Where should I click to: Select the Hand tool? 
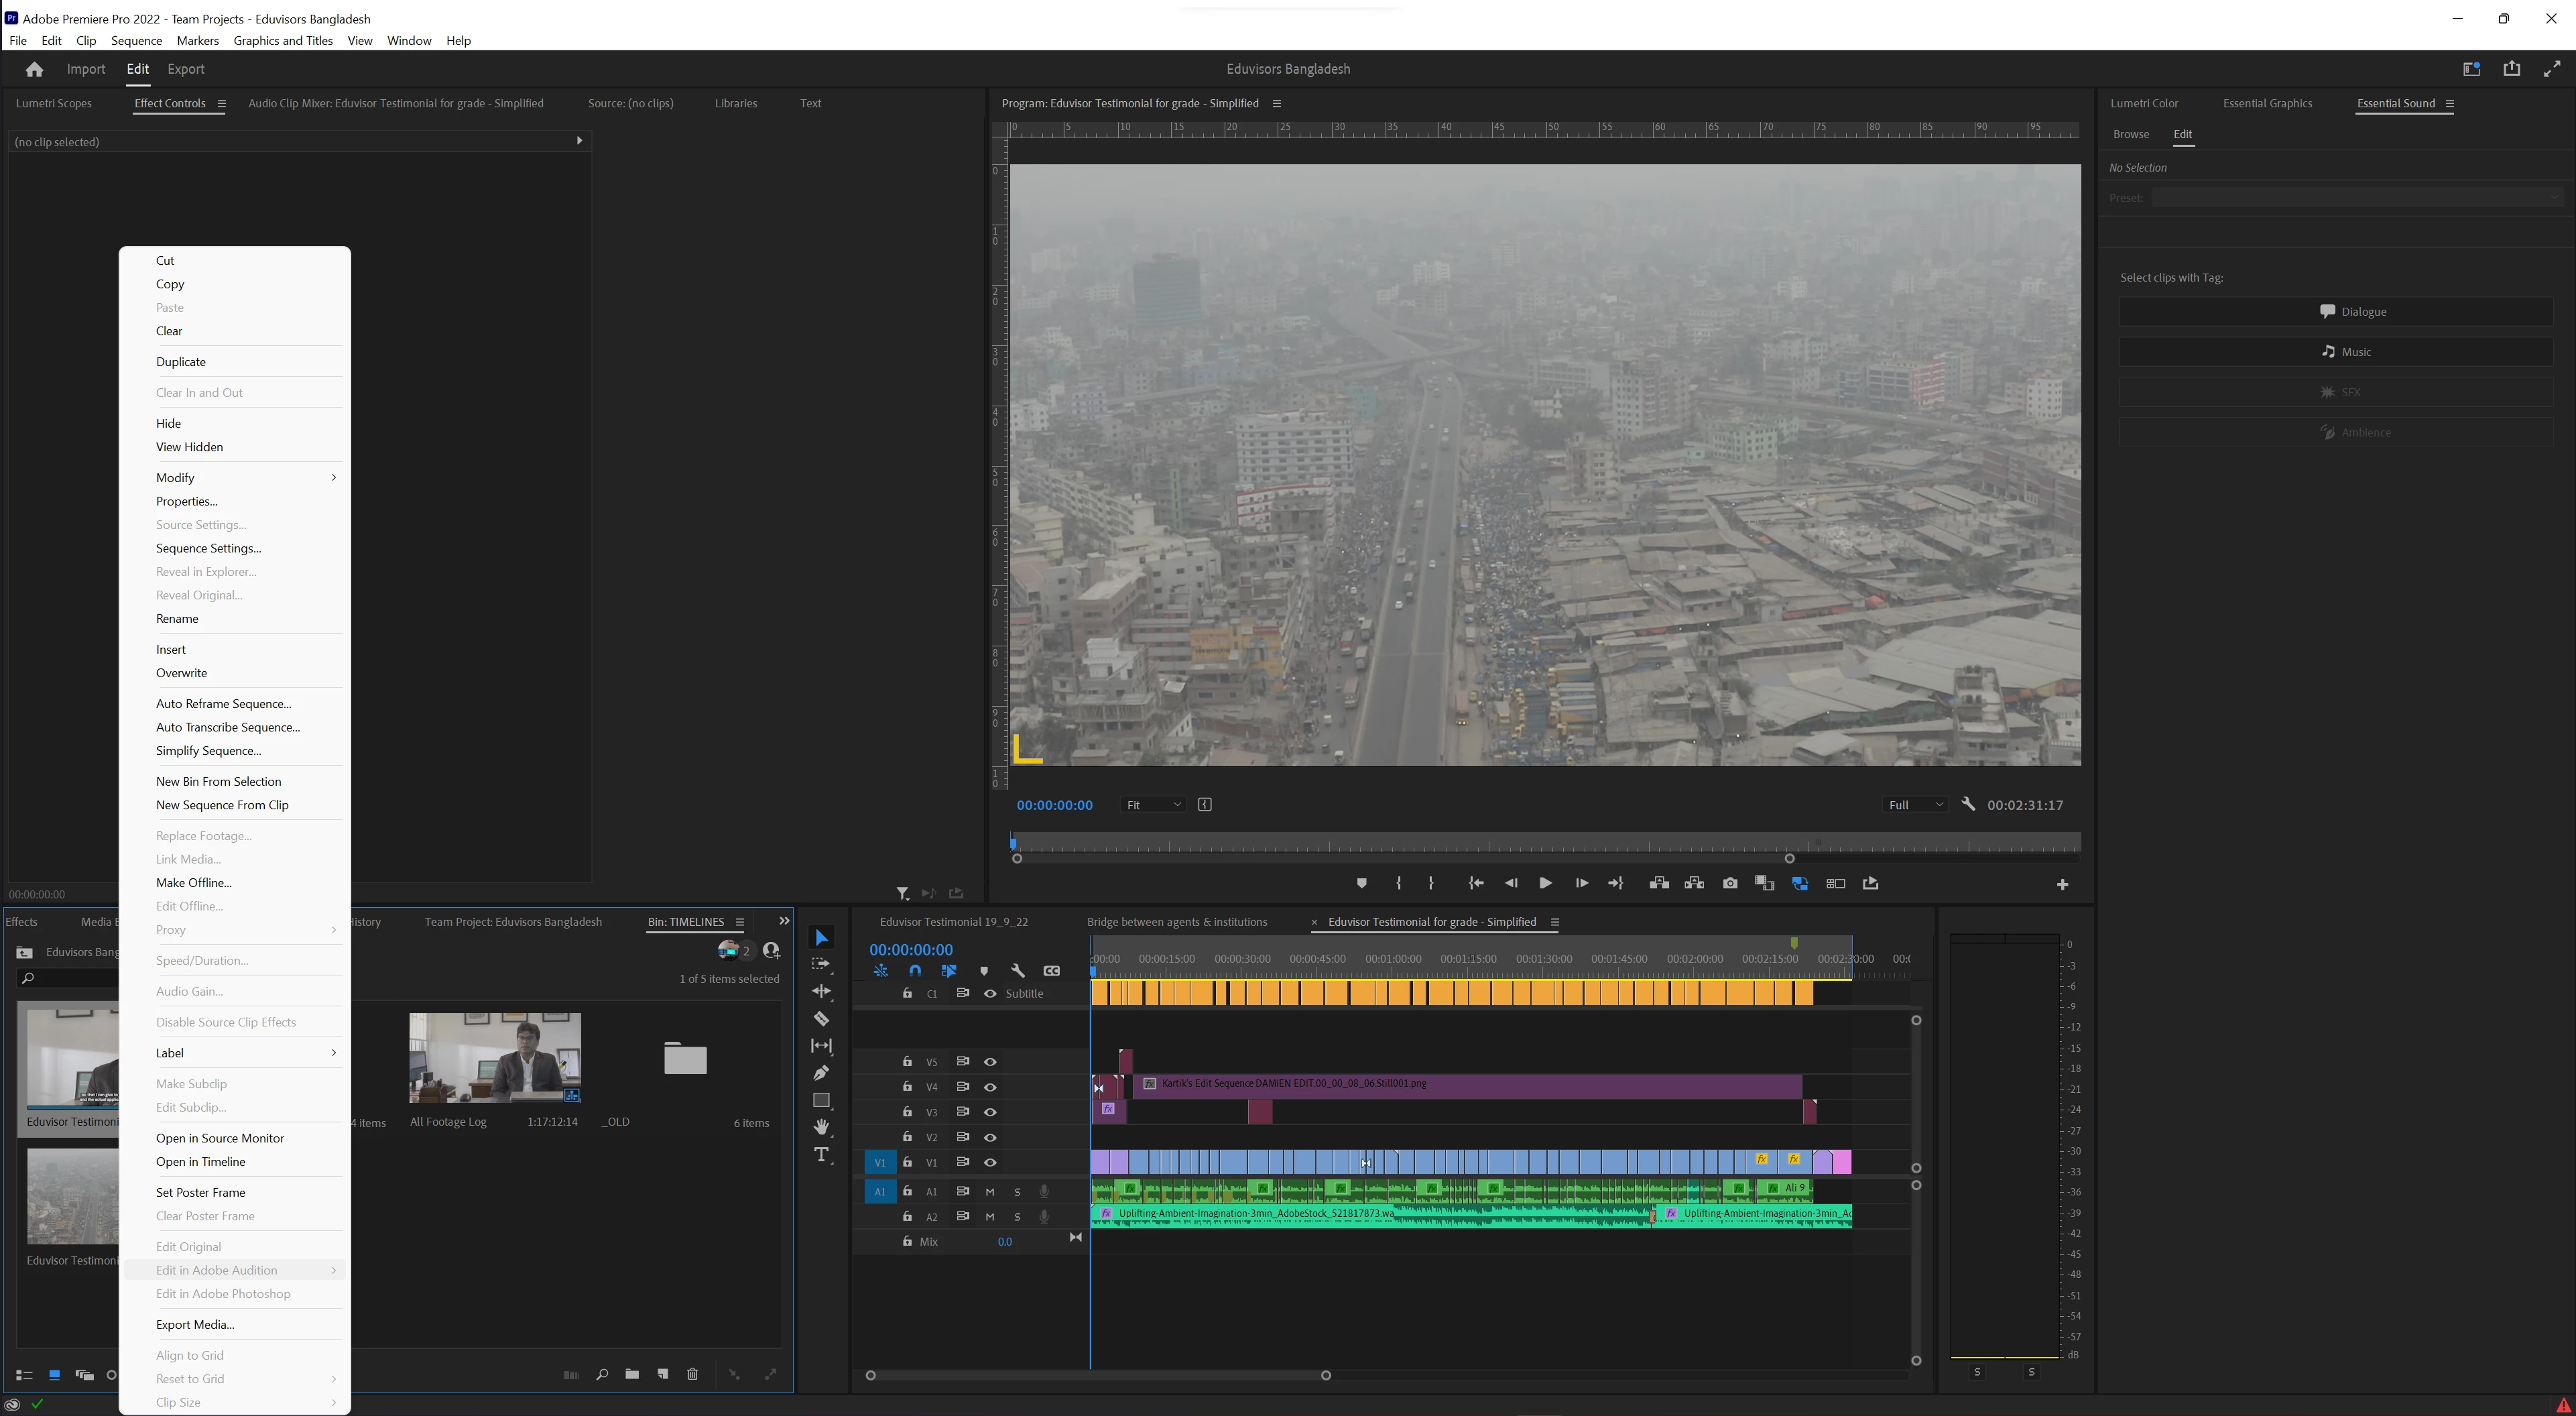click(x=821, y=1127)
